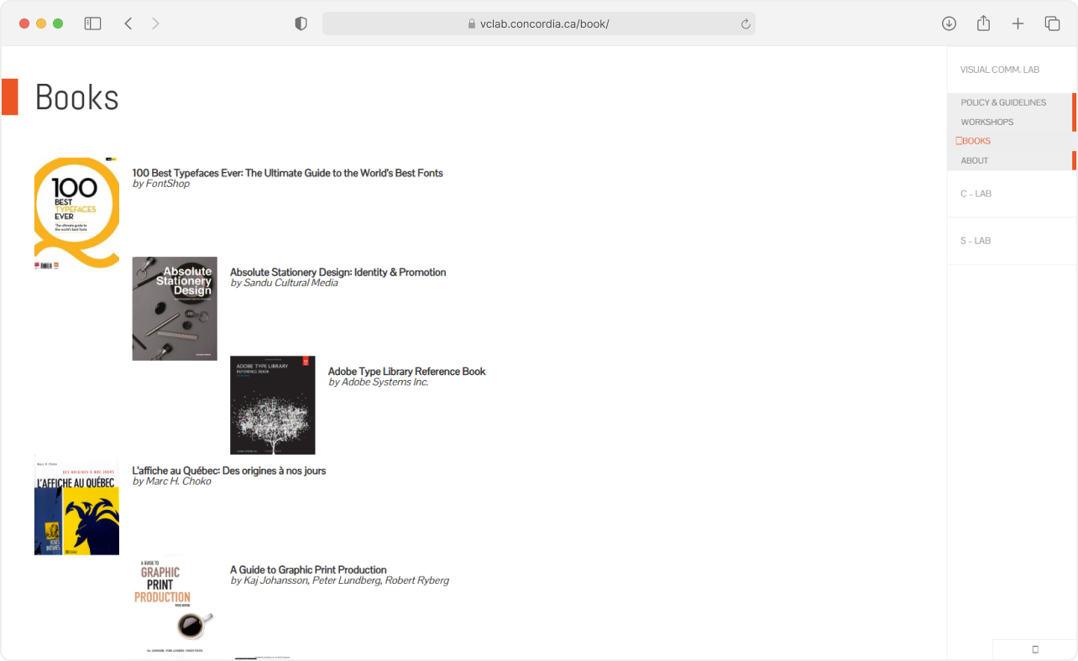
Task: Show the tab overview icon
Action: pyautogui.click(x=1052, y=23)
